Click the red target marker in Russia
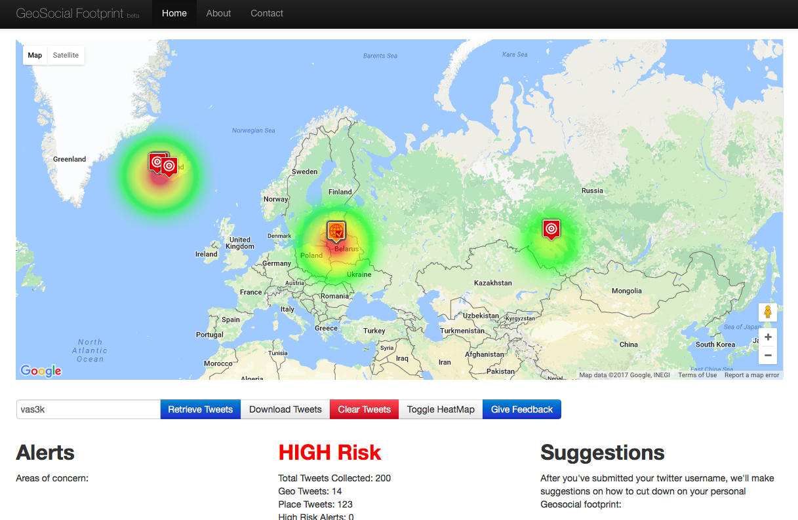Image resolution: width=798 pixels, height=520 pixels. click(x=551, y=229)
